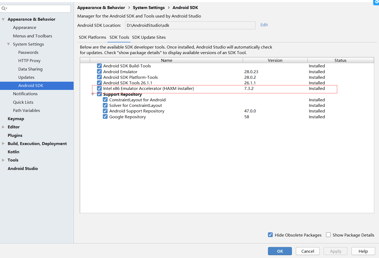Disable Hide Obsolete Packages option
This screenshot has width=379, height=258.
[x=270, y=235]
